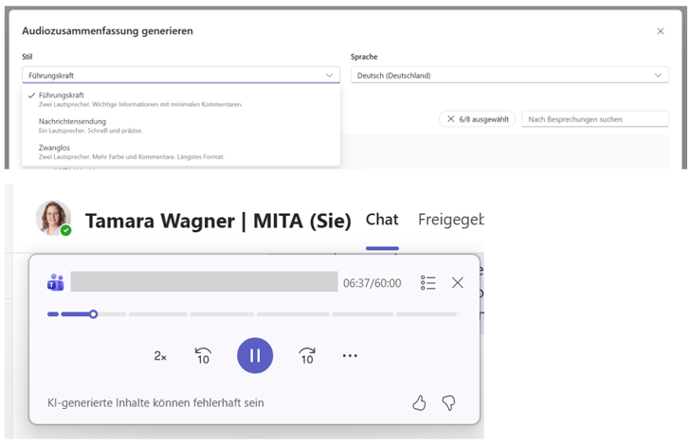
Task: Open the Sprache dropdown Deutsch (Deutschland)
Action: pos(509,75)
